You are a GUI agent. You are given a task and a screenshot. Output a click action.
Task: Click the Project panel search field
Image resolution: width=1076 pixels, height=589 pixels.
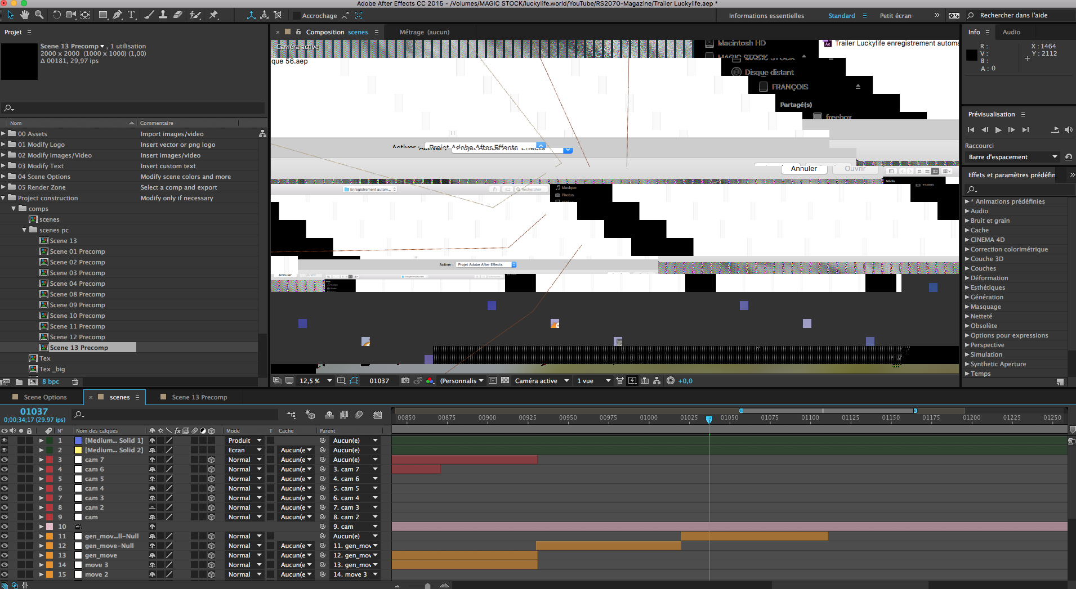pos(133,108)
